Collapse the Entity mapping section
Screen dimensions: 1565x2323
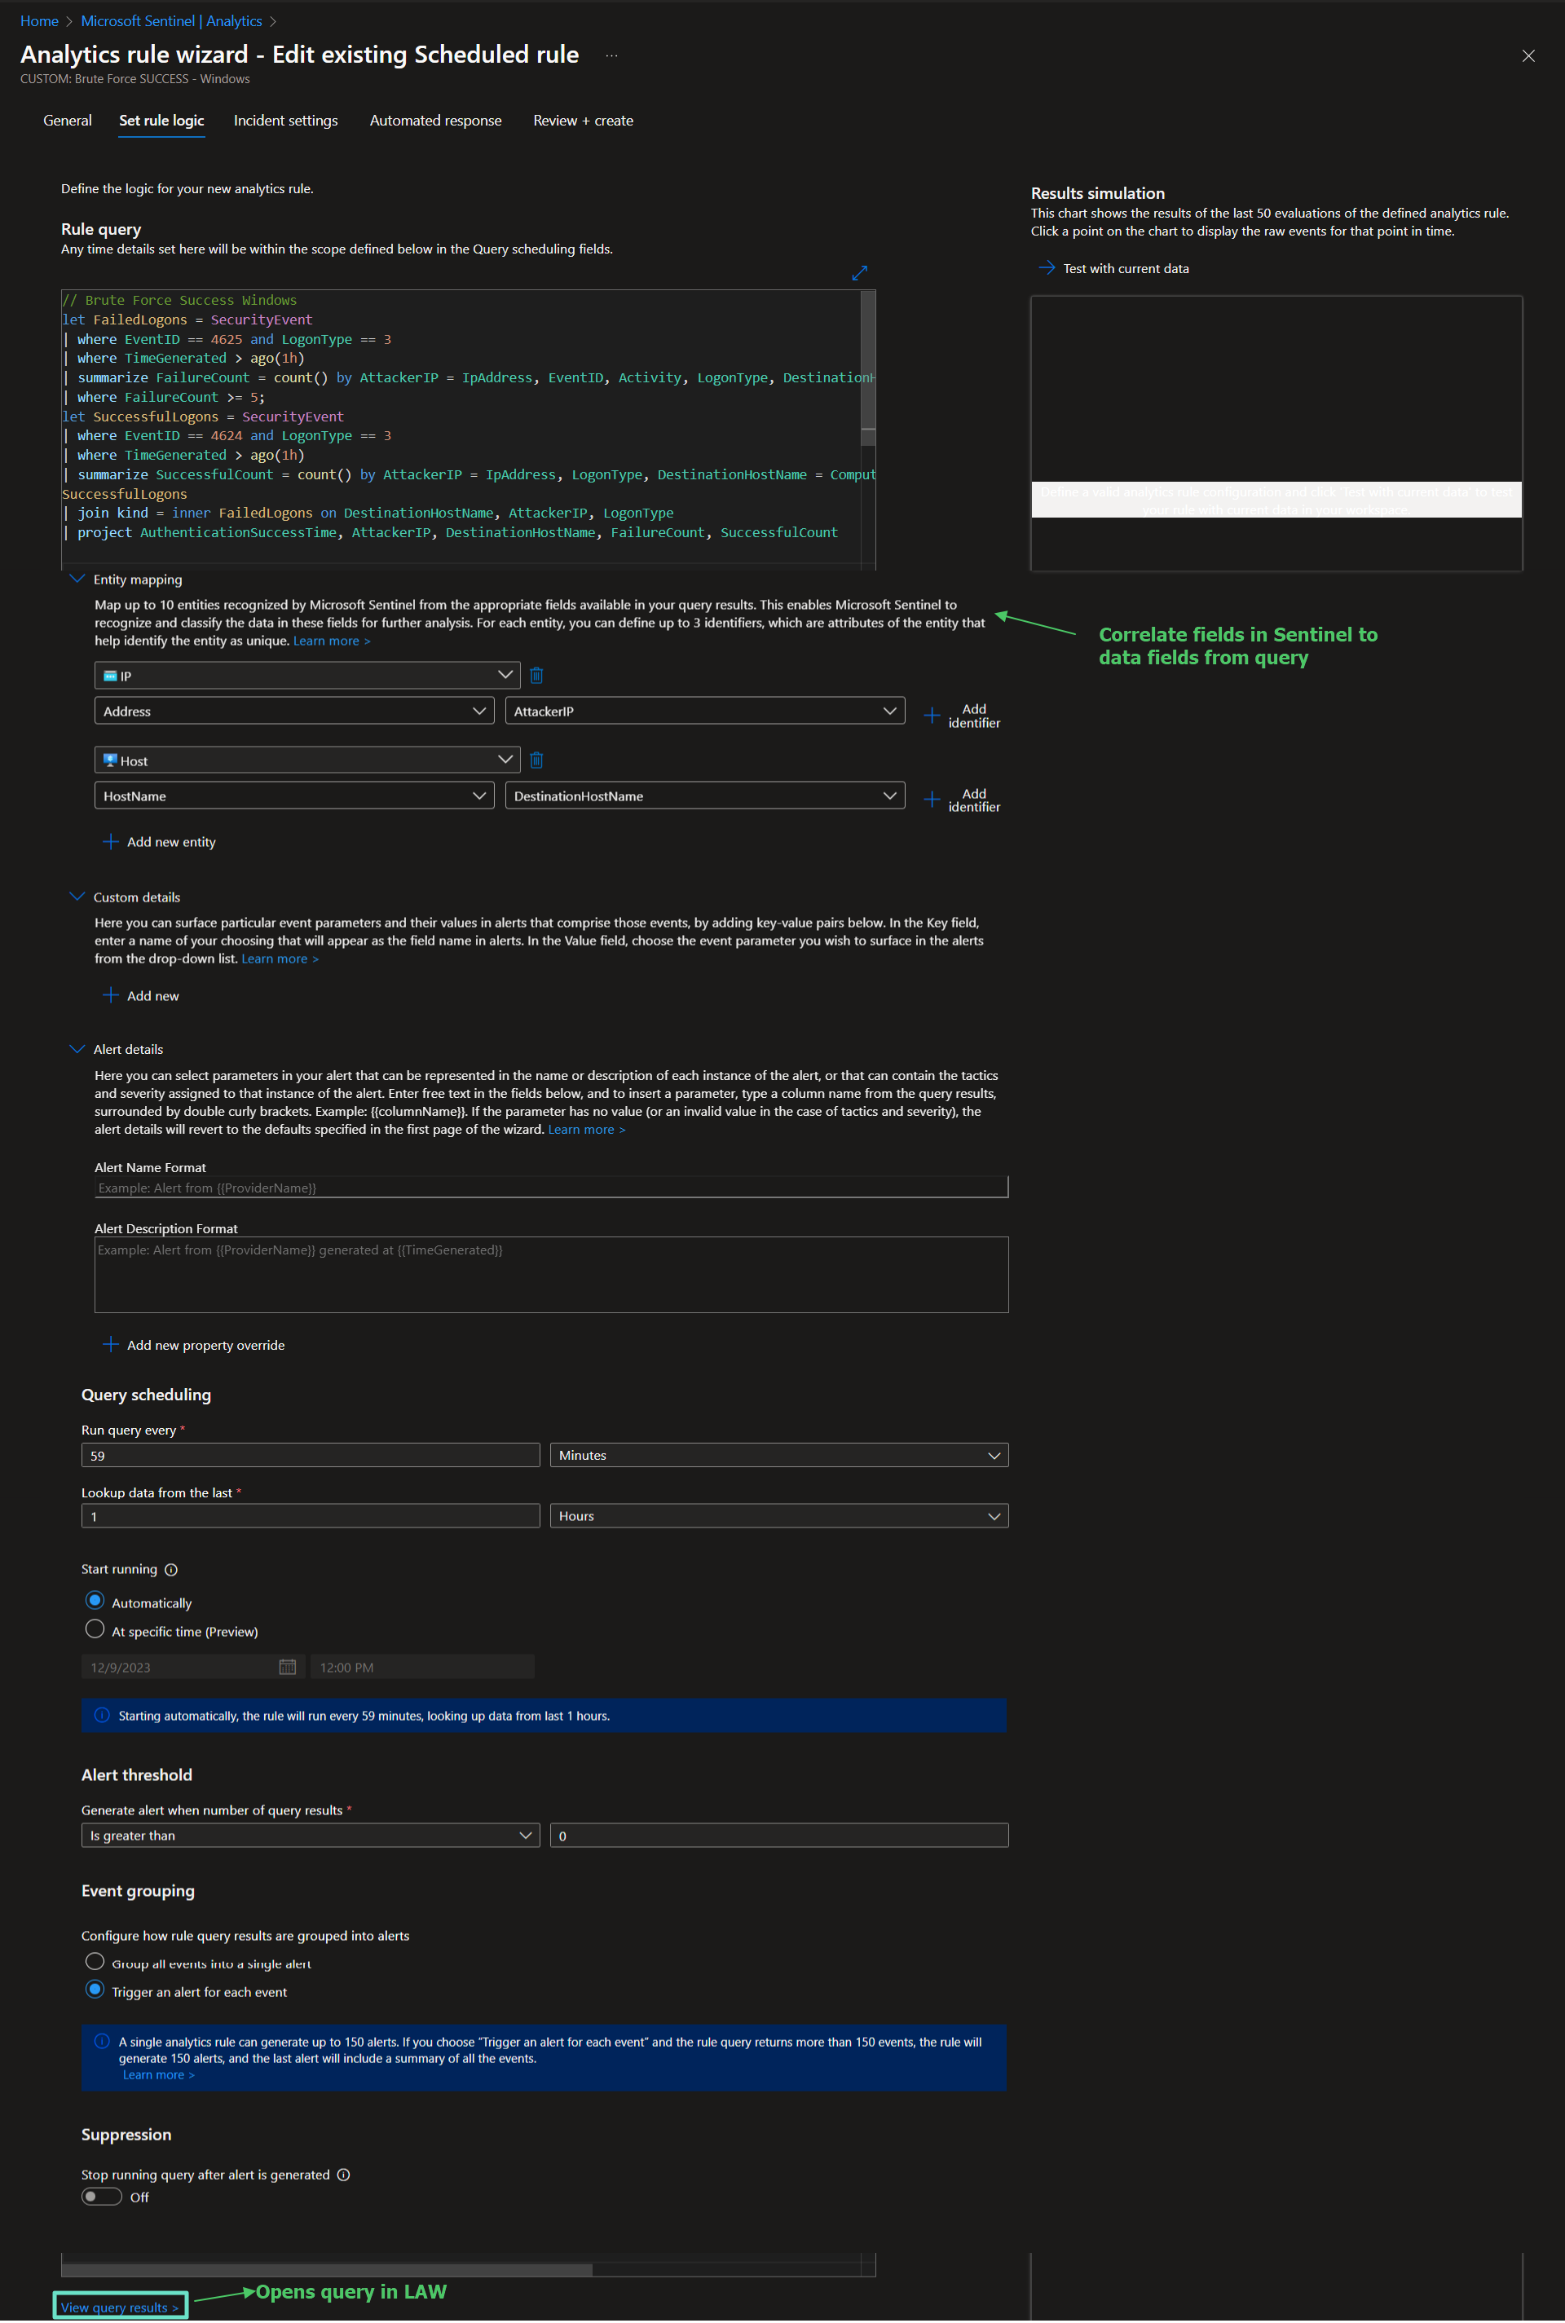pos(77,579)
